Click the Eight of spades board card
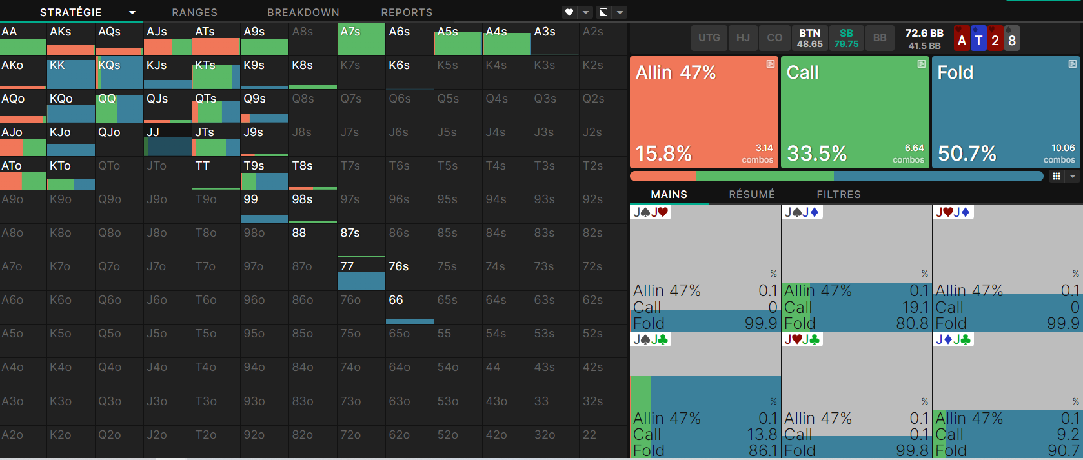Image resolution: width=1083 pixels, height=460 pixels. coord(1012,39)
